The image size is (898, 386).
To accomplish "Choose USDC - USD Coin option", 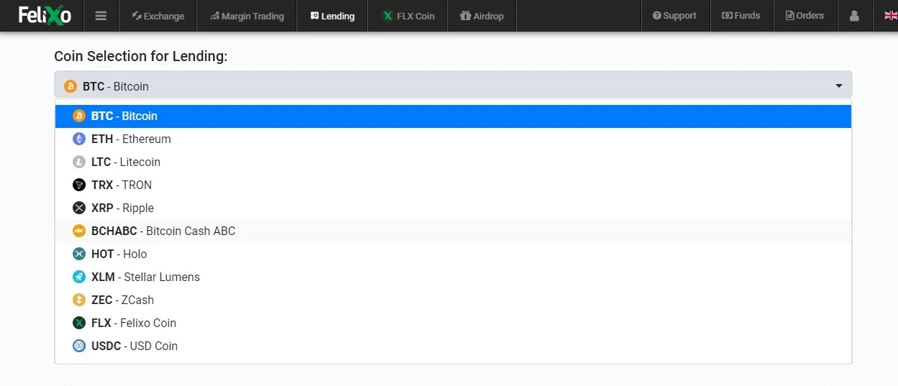I will point(453,346).
